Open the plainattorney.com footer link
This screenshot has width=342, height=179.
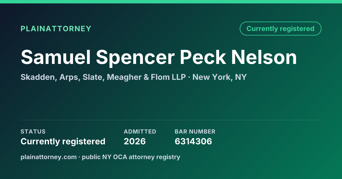[49, 157]
